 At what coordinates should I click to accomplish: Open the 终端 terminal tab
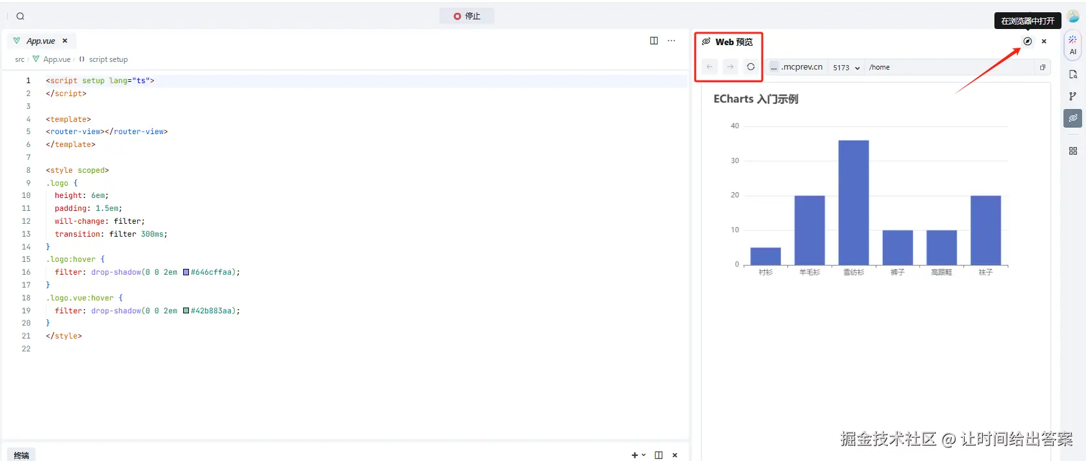coord(21,455)
